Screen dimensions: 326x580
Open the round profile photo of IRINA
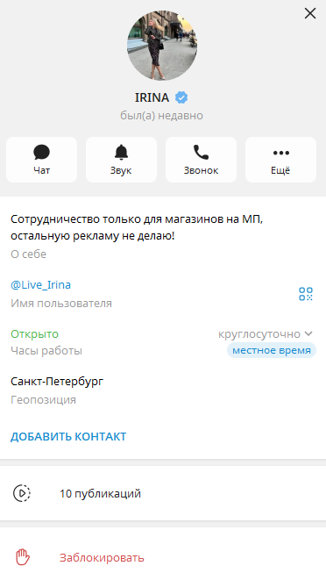point(162,46)
